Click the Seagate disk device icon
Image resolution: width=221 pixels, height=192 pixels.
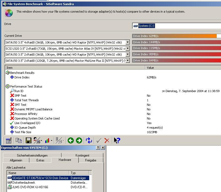coord(10,178)
